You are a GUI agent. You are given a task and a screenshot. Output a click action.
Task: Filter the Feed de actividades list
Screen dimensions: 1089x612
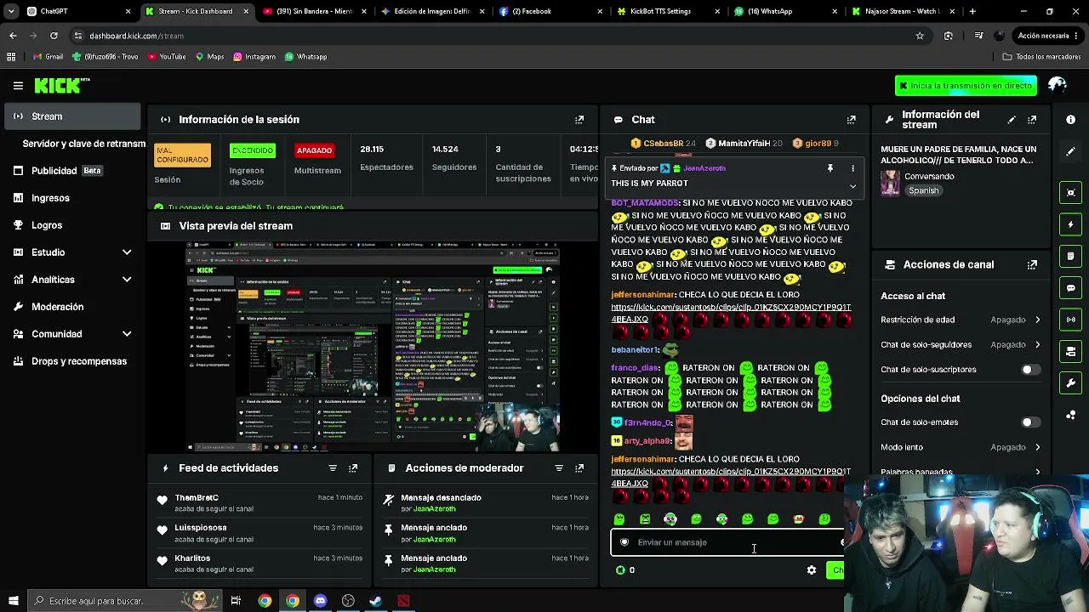[x=333, y=468]
